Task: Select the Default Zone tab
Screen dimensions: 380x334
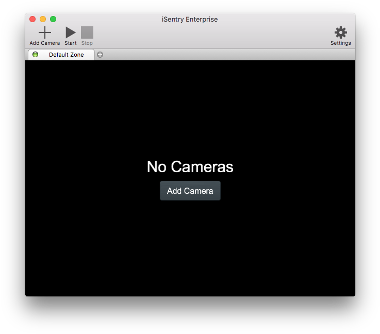Action: point(61,55)
